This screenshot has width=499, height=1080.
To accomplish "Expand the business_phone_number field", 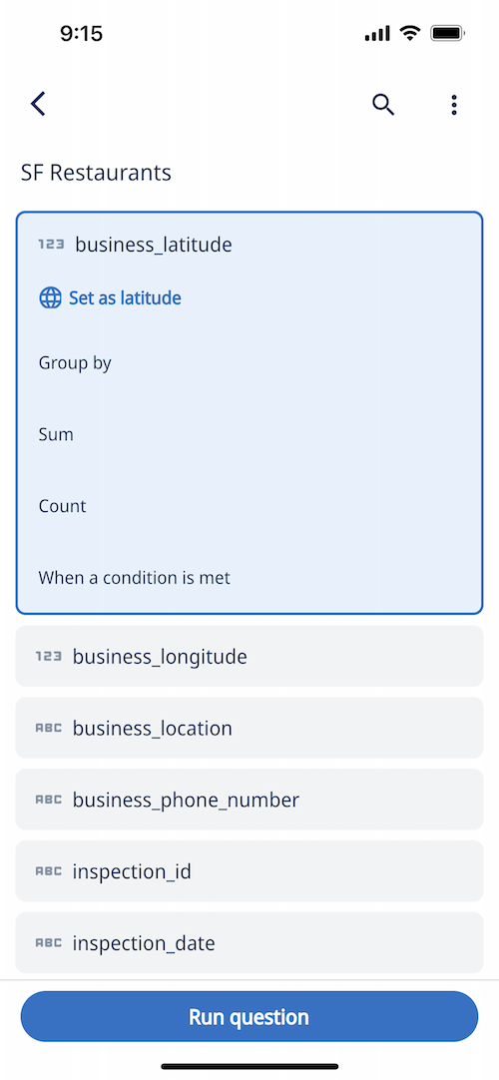I will pyautogui.click(x=249, y=800).
